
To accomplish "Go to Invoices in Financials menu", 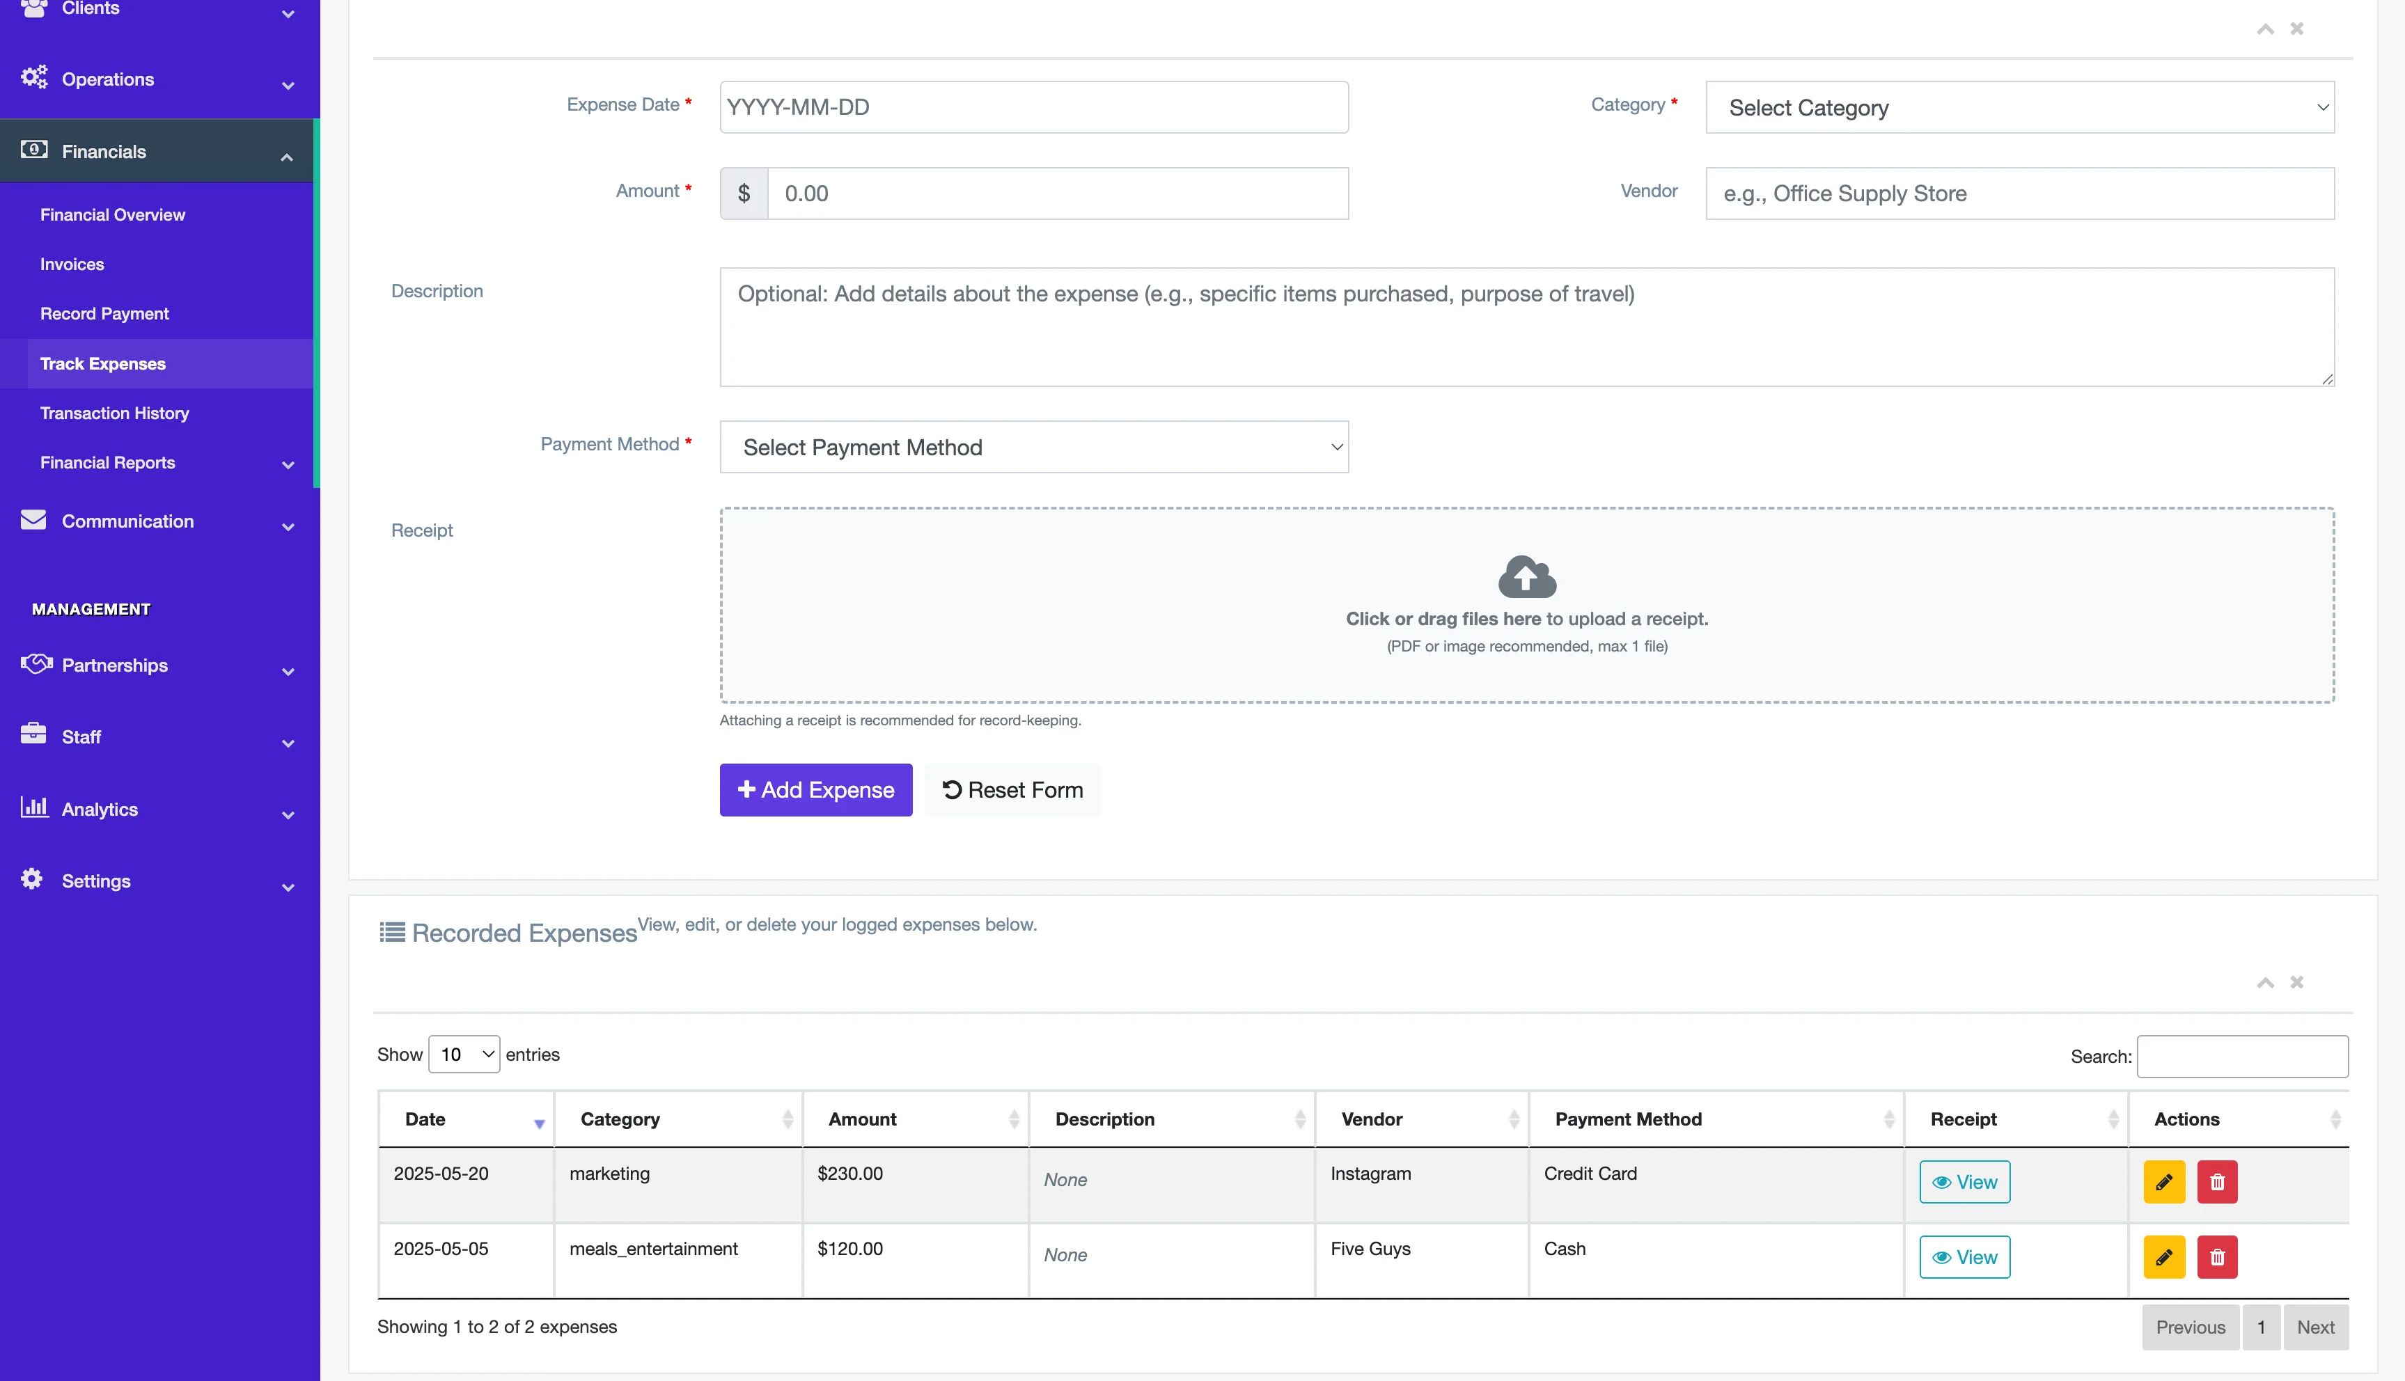I will [72, 265].
